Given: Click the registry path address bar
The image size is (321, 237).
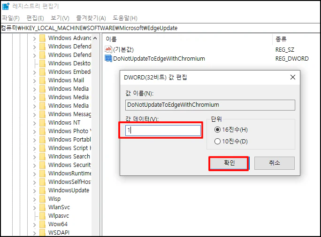Looking at the screenshot, I should [160, 28].
